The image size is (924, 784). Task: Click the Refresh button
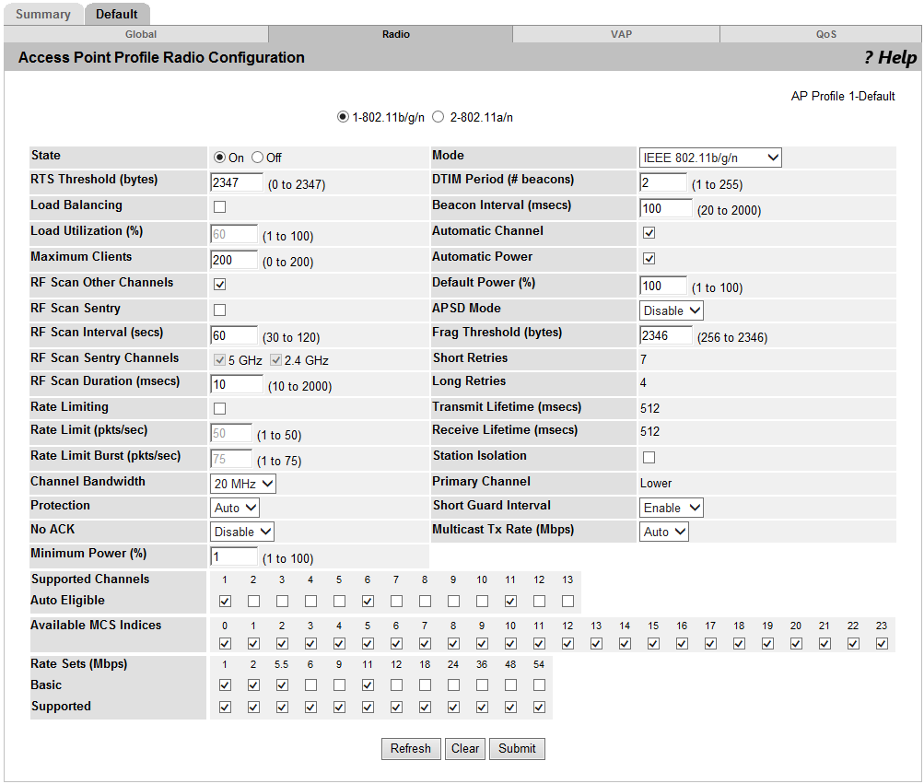pyautogui.click(x=411, y=748)
